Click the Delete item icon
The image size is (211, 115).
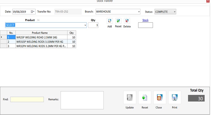coord(127,21)
